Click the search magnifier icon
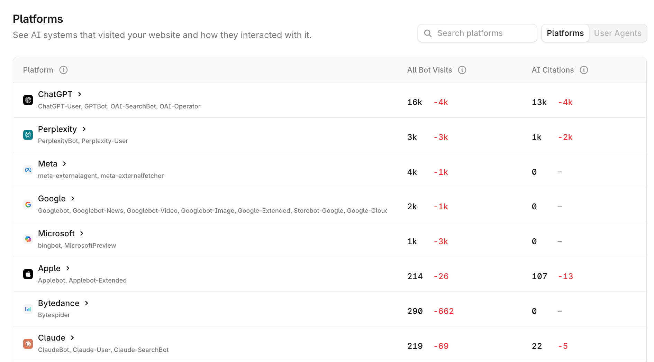The width and height of the screenshot is (654, 362). pyautogui.click(x=428, y=33)
